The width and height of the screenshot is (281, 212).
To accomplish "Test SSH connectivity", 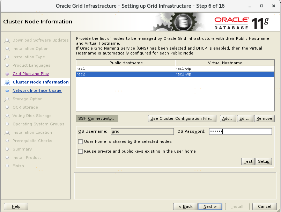I will [248, 161].
